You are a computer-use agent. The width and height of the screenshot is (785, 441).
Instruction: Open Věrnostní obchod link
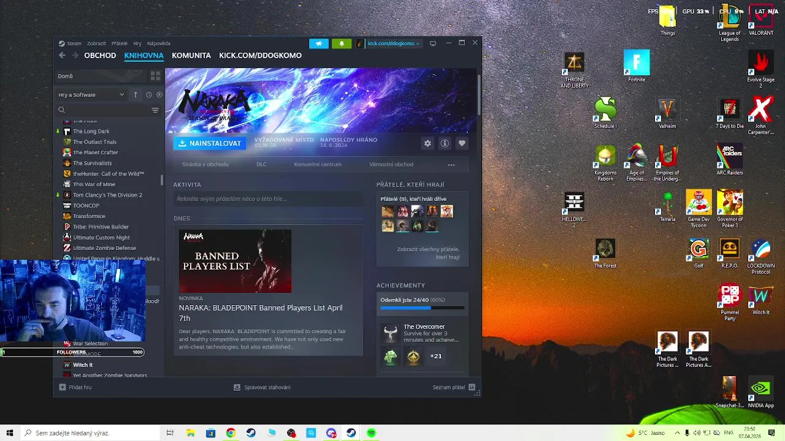click(391, 164)
